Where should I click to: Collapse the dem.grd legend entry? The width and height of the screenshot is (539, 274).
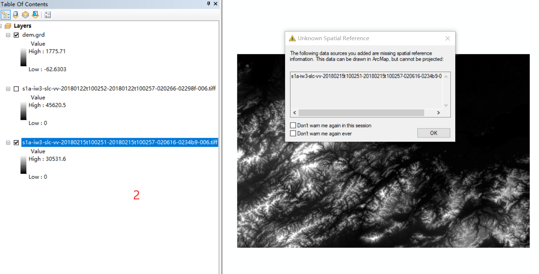pyautogui.click(x=8, y=34)
